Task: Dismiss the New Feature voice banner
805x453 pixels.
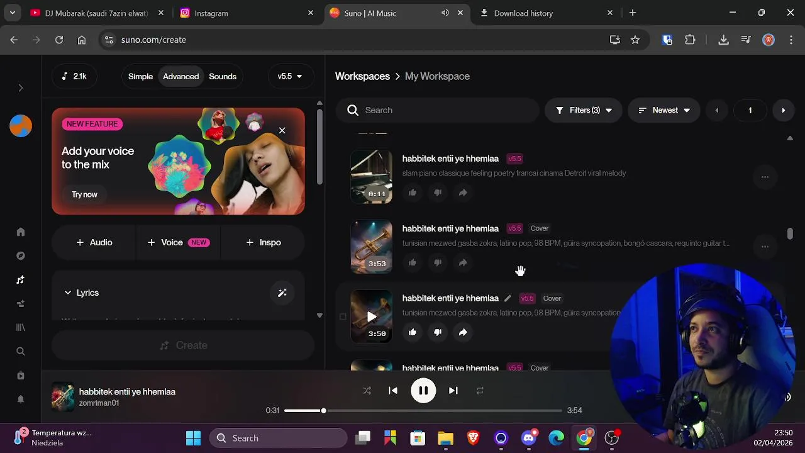Action: click(x=282, y=130)
